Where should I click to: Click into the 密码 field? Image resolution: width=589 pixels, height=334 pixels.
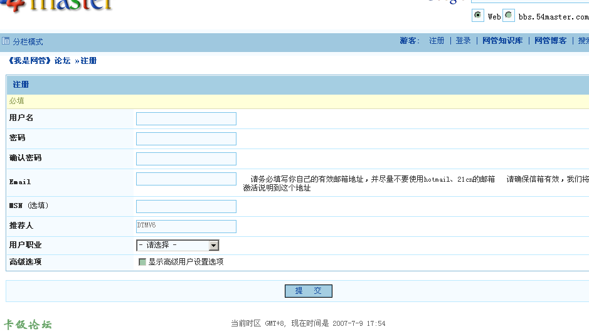click(x=186, y=138)
